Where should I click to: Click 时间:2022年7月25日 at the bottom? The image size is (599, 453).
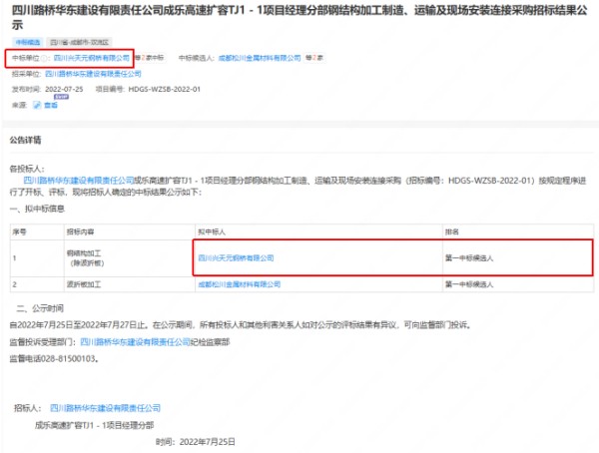[x=196, y=442]
